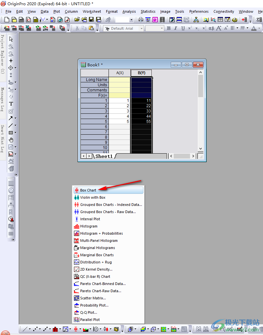Select column header A(X) in Book1
263x335 pixels.
coord(120,73)
